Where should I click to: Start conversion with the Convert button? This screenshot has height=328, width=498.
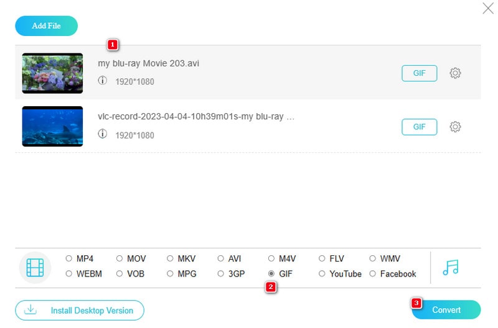446,310
